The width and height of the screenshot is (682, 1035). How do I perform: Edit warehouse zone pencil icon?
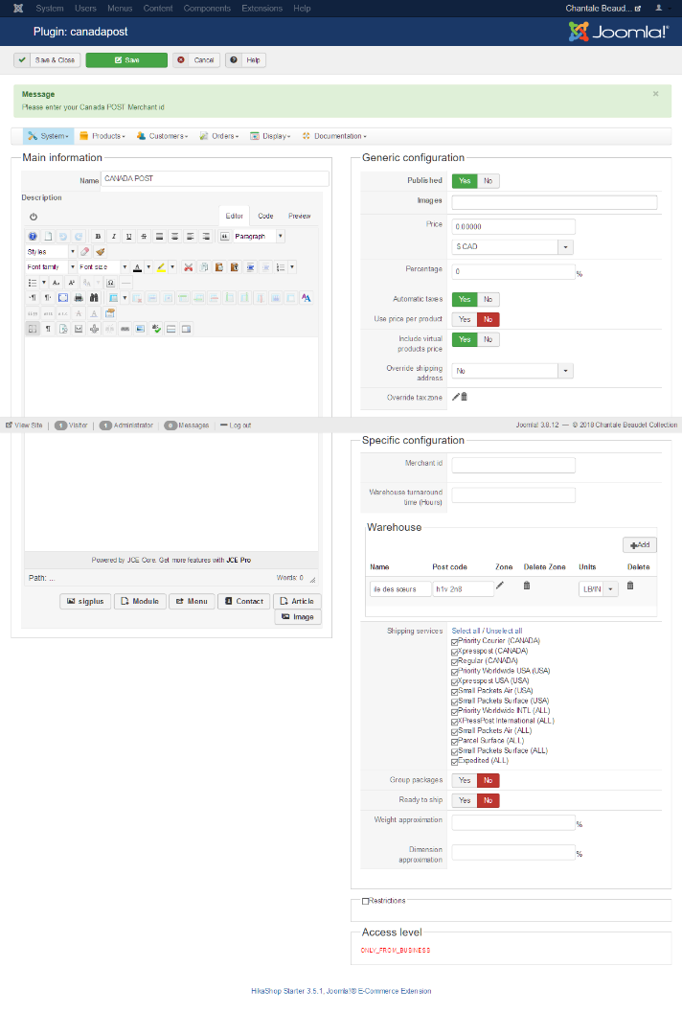[500, 586]
